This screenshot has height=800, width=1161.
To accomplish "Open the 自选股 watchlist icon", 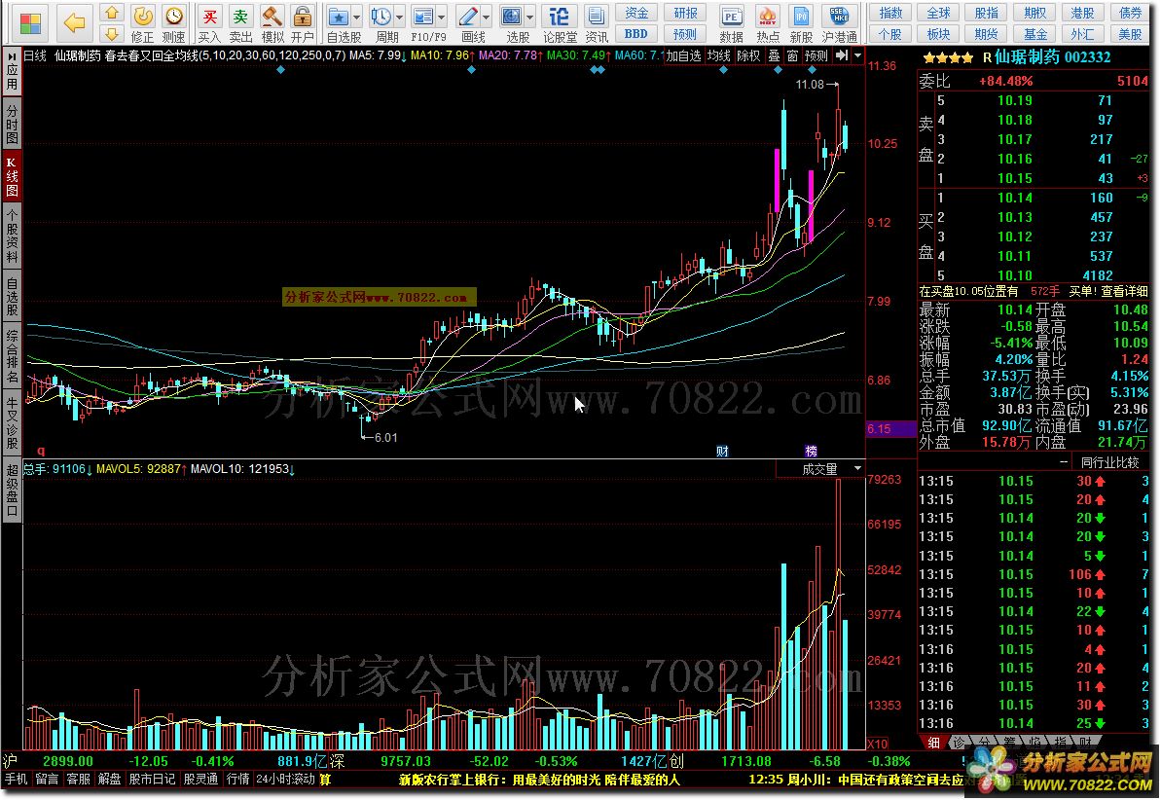I will (339, 23).
